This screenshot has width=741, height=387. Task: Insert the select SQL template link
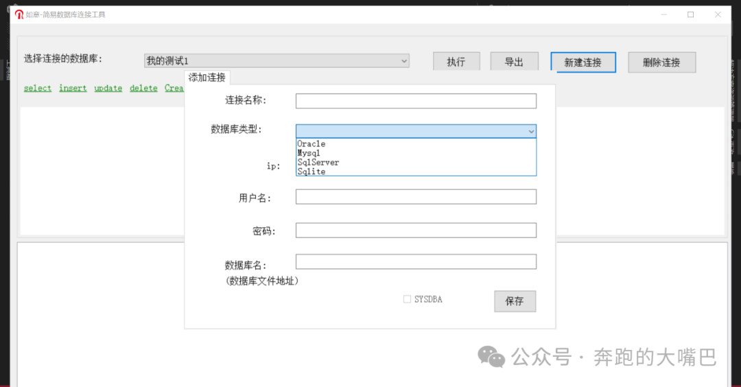click(x=38, y=89)
